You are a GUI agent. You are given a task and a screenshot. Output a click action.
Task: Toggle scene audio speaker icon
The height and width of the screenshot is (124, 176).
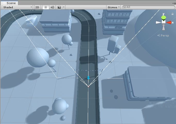(x=52, y=7)
